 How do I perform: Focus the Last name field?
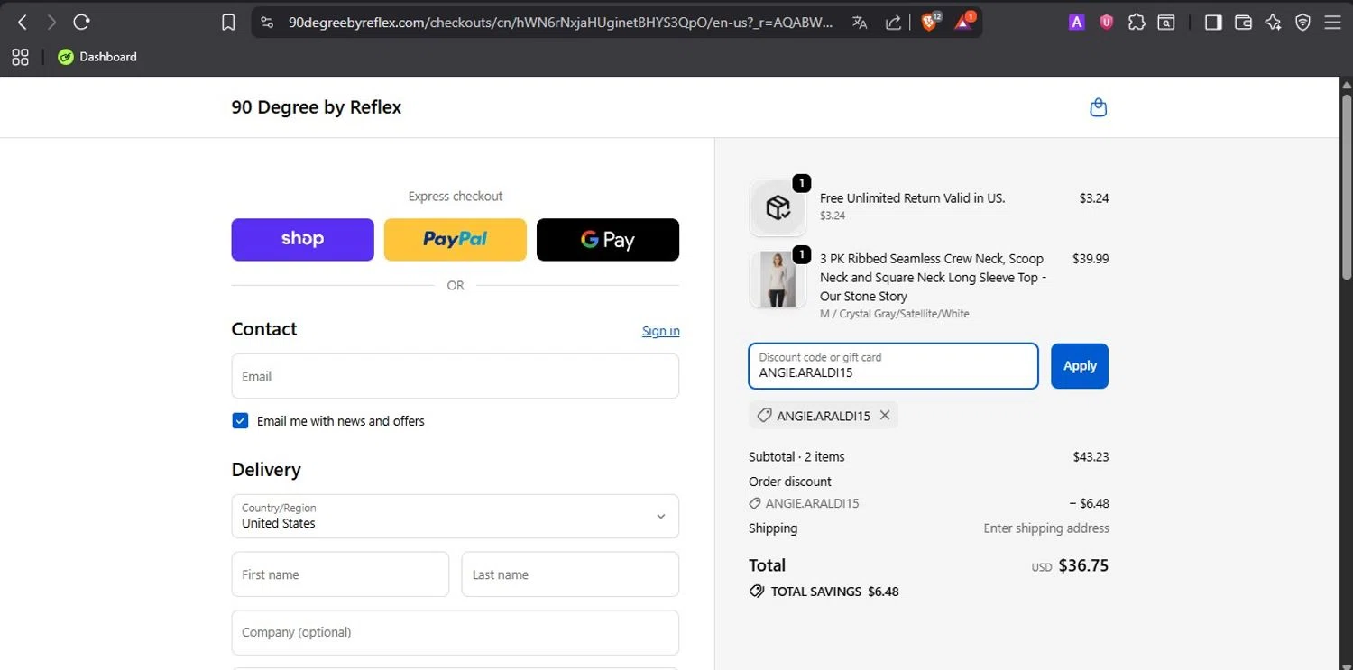[x=570, y=574]
